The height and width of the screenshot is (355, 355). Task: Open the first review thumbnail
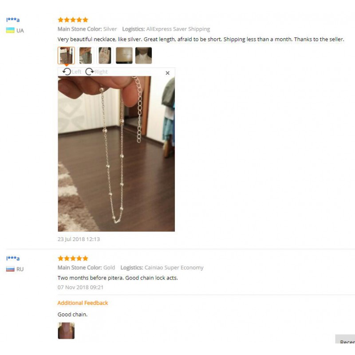click(66, 55)
